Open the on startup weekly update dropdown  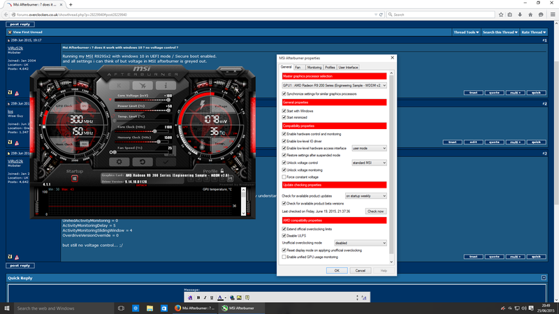(x=365, y=196)
